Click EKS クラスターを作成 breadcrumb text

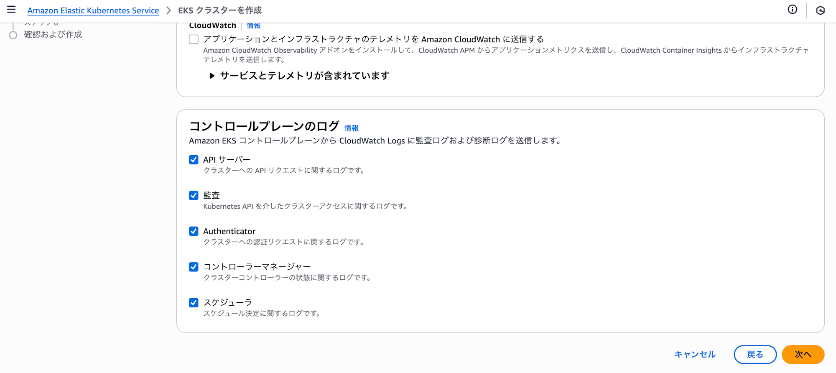click(220, 10)
